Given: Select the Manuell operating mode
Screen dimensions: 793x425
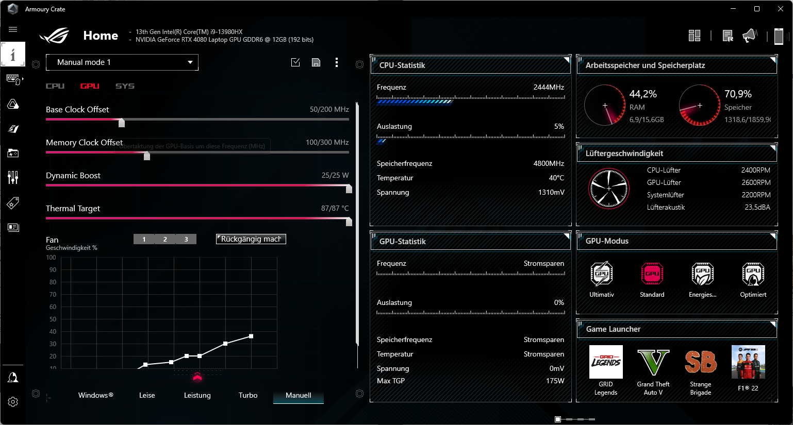Looking at the screenshot, I should coord(299,395).
